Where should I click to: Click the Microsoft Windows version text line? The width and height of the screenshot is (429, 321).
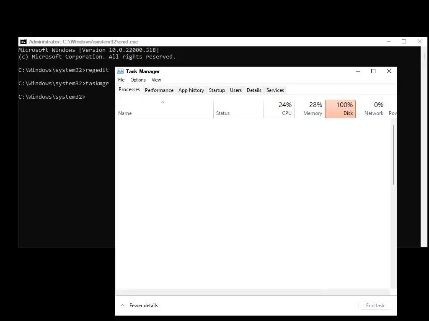click(89, 50)
